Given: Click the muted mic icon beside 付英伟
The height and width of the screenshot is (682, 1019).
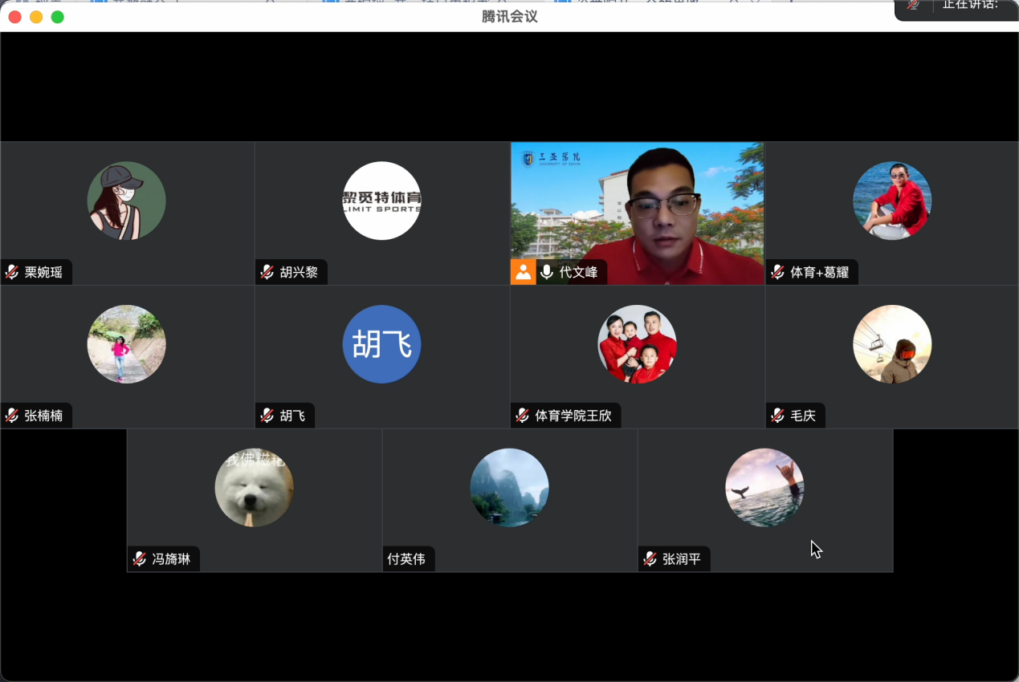Looking at the screenshot, I should tap(391, 558).
